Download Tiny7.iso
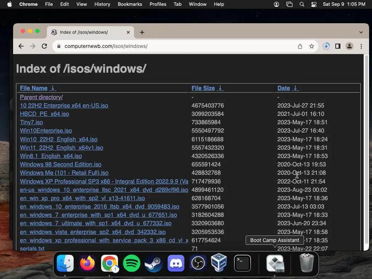Viewport: 372px width, 279px height. point(31,122)
